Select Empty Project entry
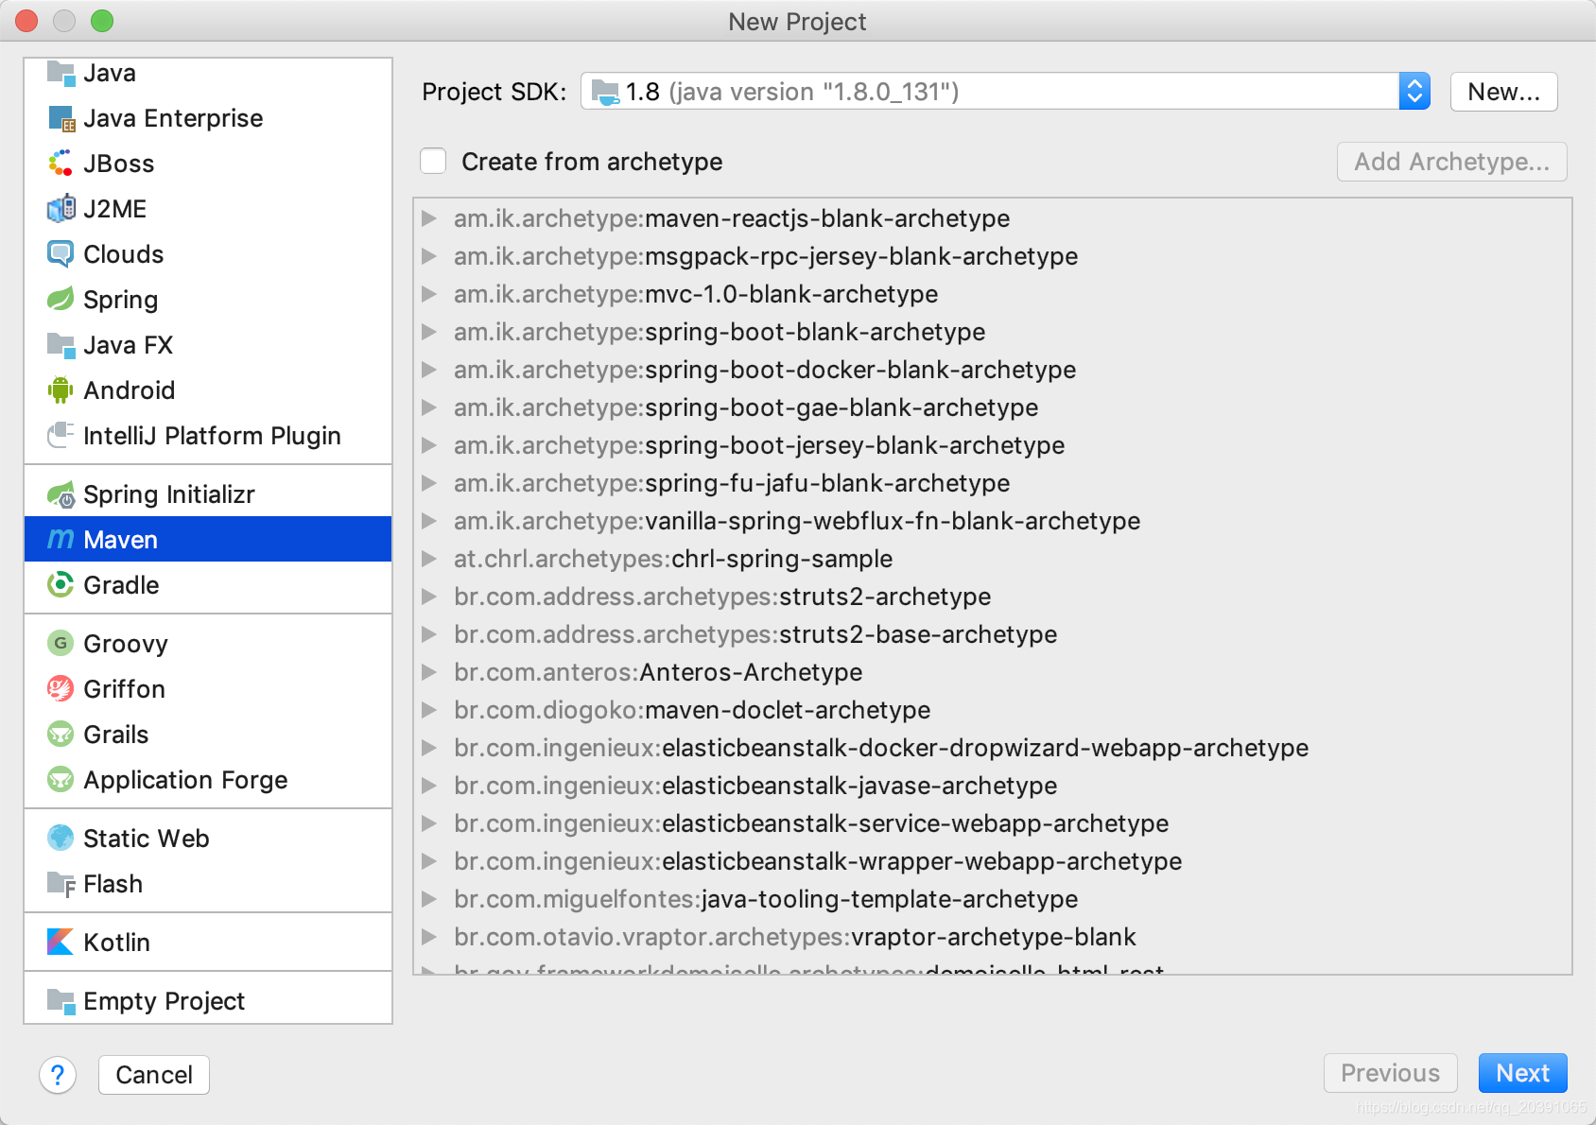The height and width of the screenshot is (1125, 1596). click(208, 1001)
